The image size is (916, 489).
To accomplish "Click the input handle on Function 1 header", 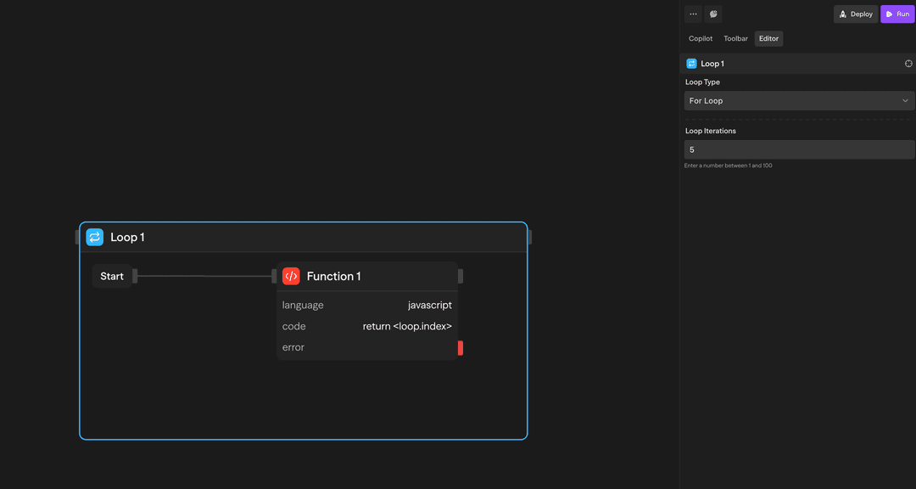I will coord(276,275).
